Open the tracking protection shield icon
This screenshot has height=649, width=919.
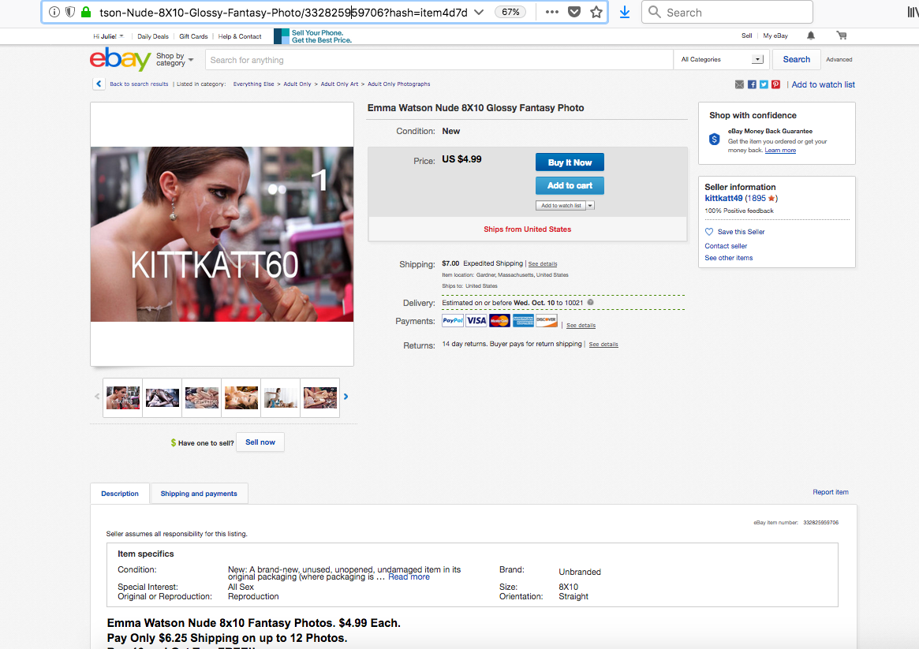[x=69, y=12]
